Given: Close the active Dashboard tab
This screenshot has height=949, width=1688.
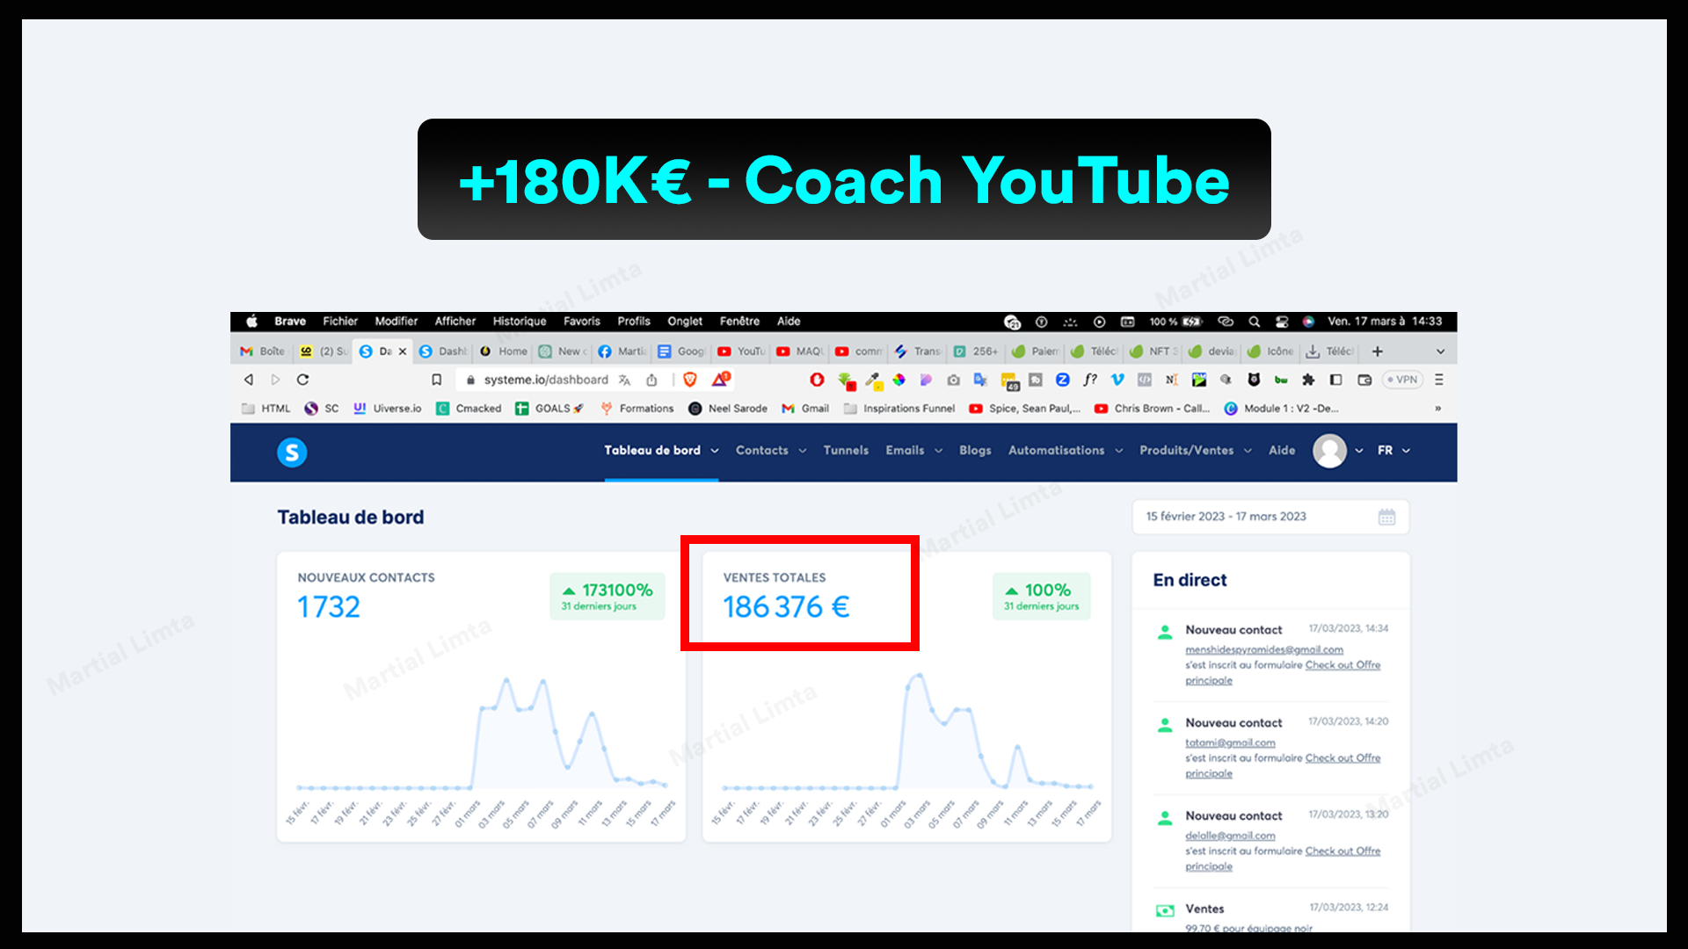Looking at the screenshot, I should [x=403, y=351].
